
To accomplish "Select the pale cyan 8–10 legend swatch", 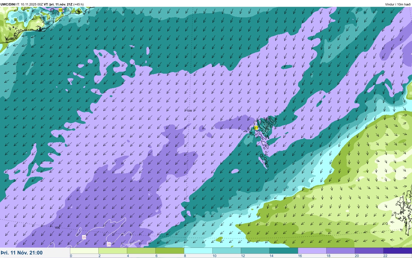I will [x=198, y=251].
